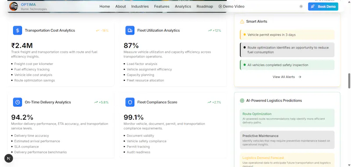Click the On-Time Delivery Analytics title

point(48,102)
